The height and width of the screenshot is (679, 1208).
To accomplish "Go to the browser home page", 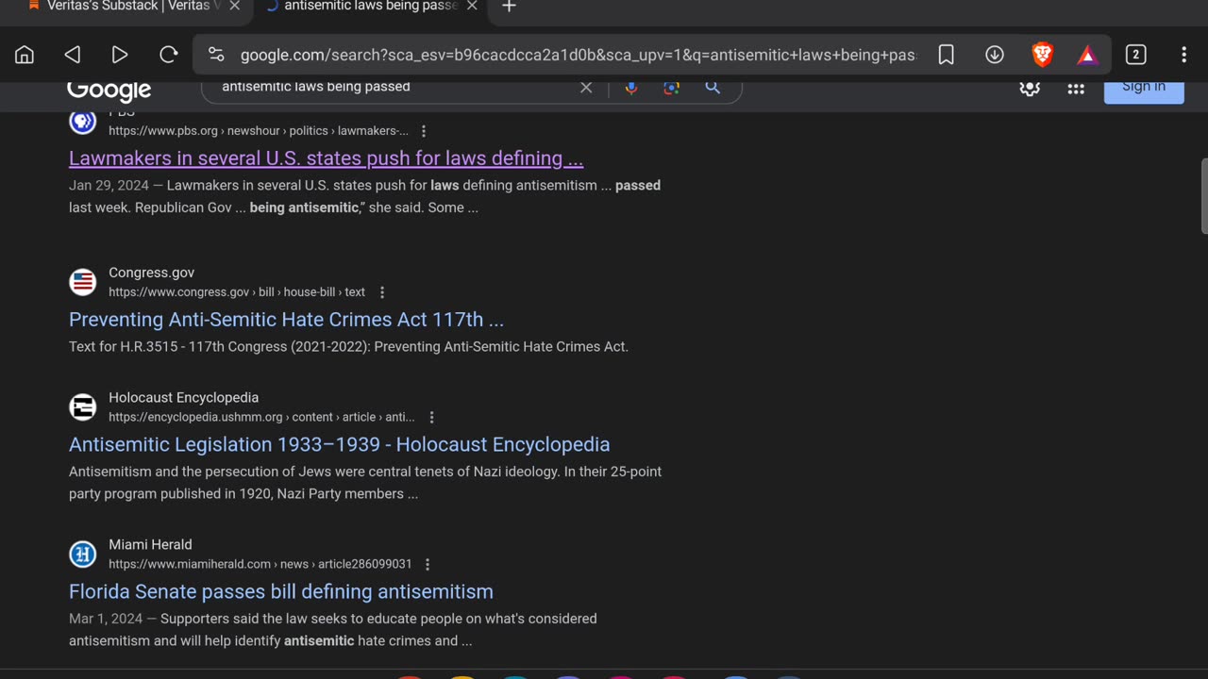I will tap(25, 55).
